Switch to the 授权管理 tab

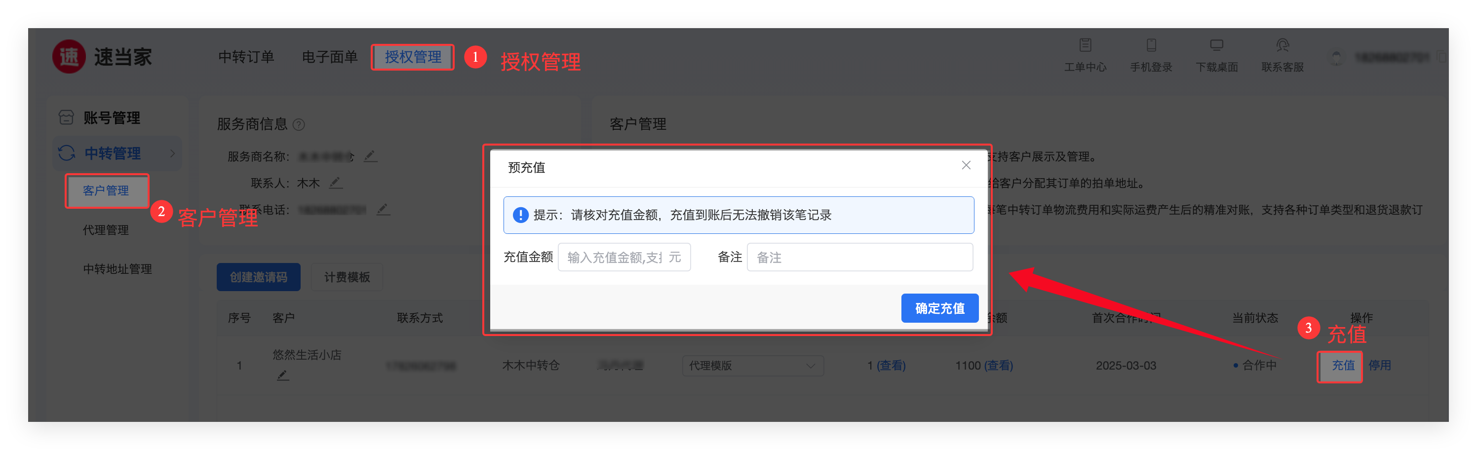click(x=413, y=57)
